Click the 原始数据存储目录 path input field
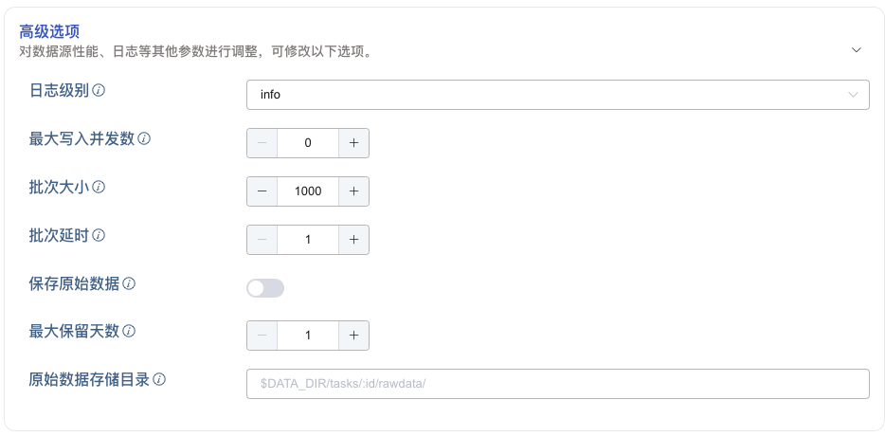The image size is (885, 436). (558, 384)
